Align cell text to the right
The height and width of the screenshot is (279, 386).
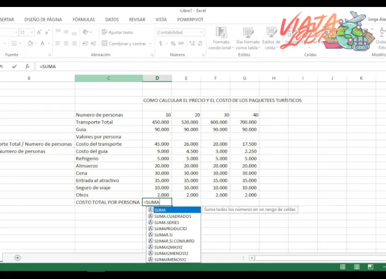pyautogui.click(x=74, y=43)
